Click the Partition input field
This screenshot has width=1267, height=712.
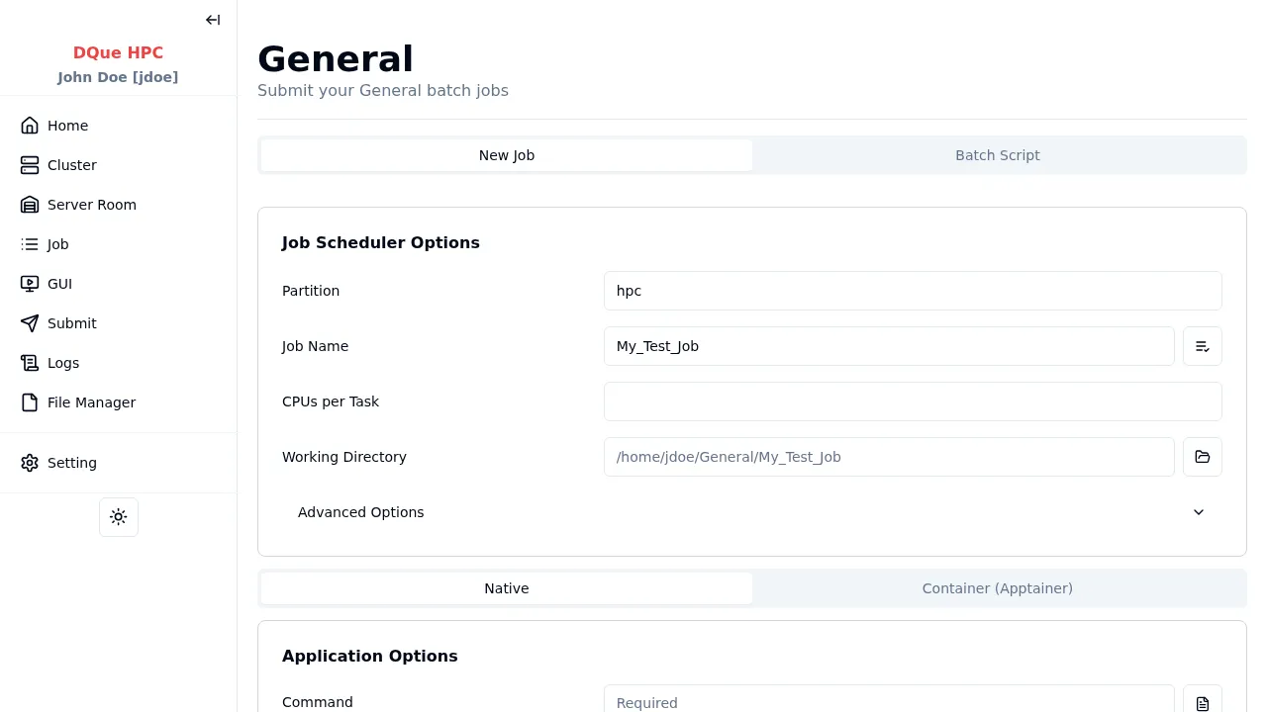[x=912, y=291]
